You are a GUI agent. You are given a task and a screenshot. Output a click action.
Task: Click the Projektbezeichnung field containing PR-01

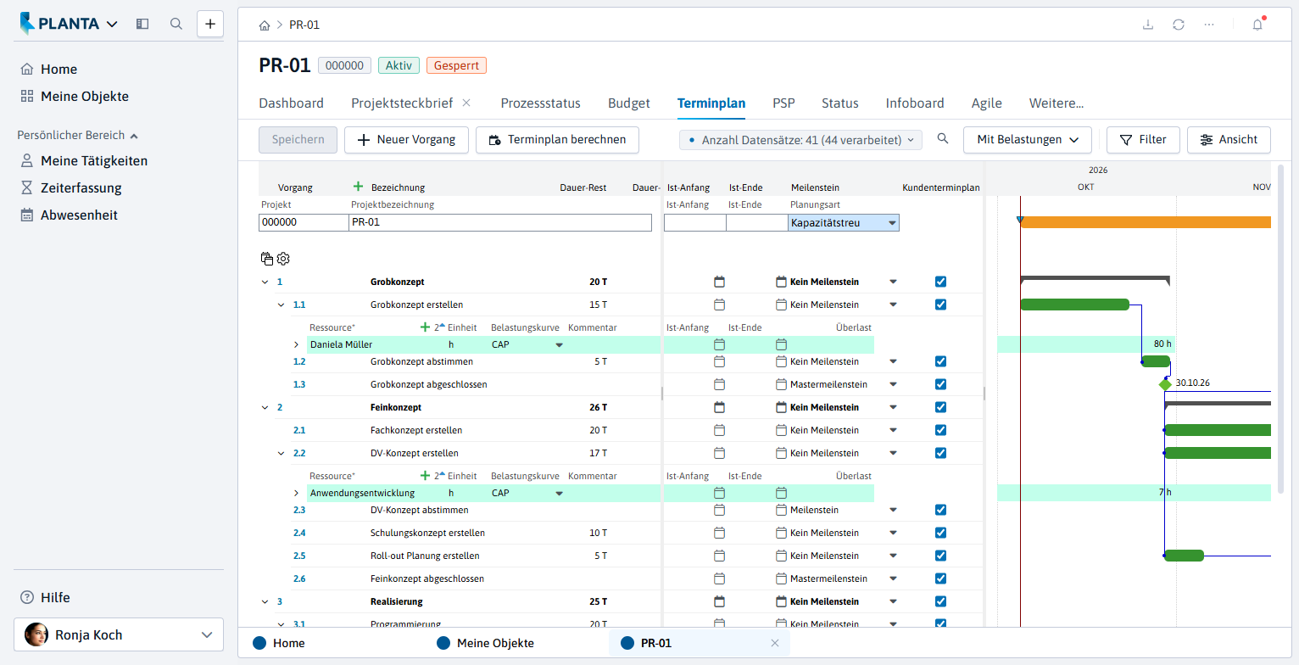click(x=500, y=223)
